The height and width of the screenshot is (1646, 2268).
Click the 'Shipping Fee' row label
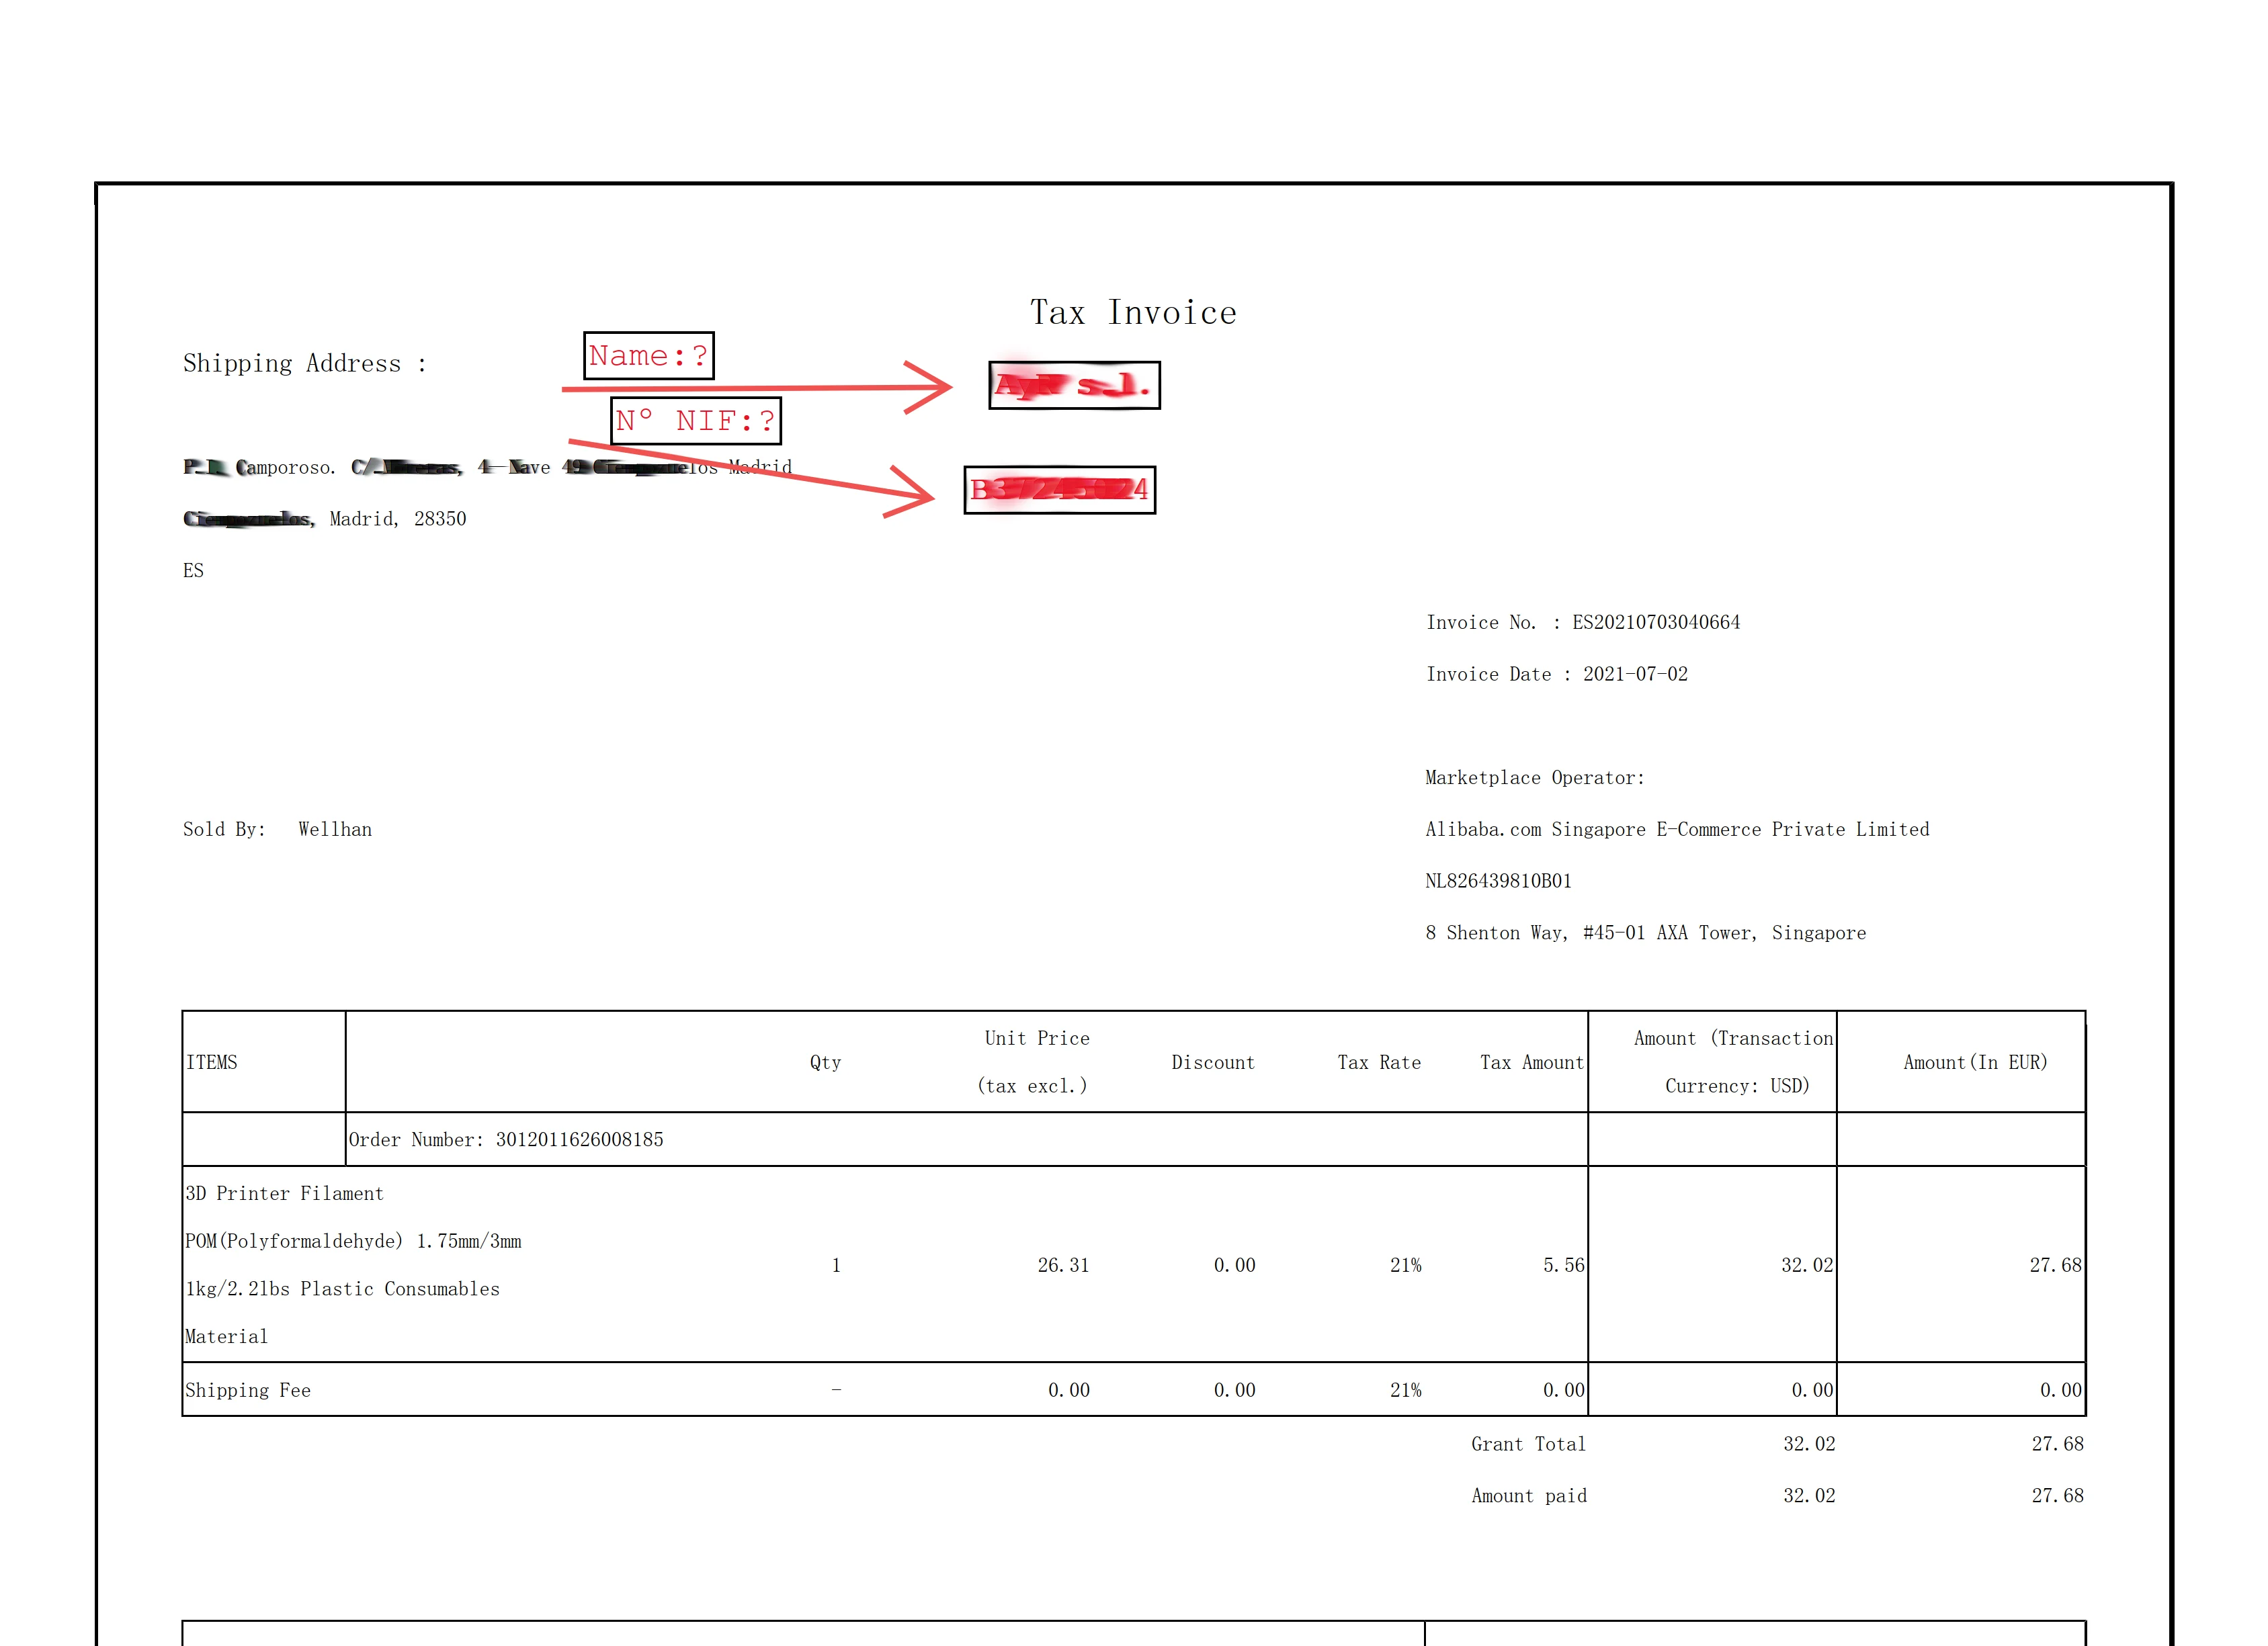pos(248,1390)
